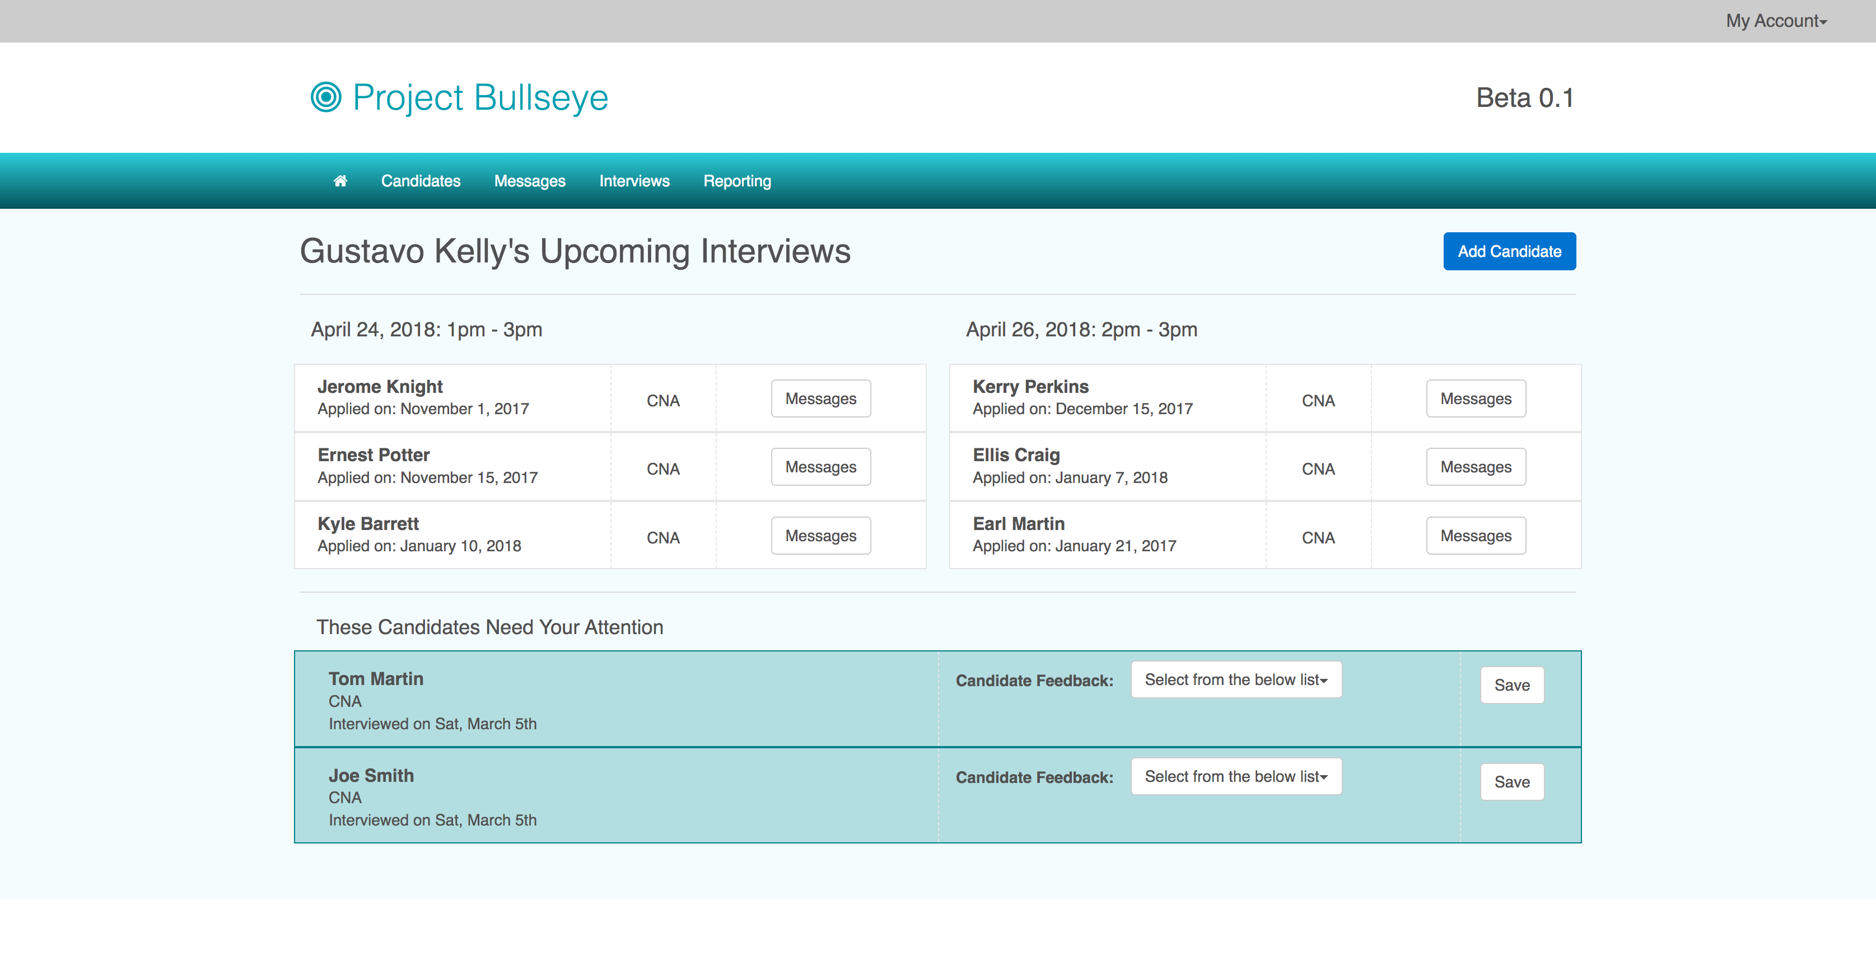1876x966 pixels.
Task: Open Messages for Jerome Knight
Action: click(820, 398)
